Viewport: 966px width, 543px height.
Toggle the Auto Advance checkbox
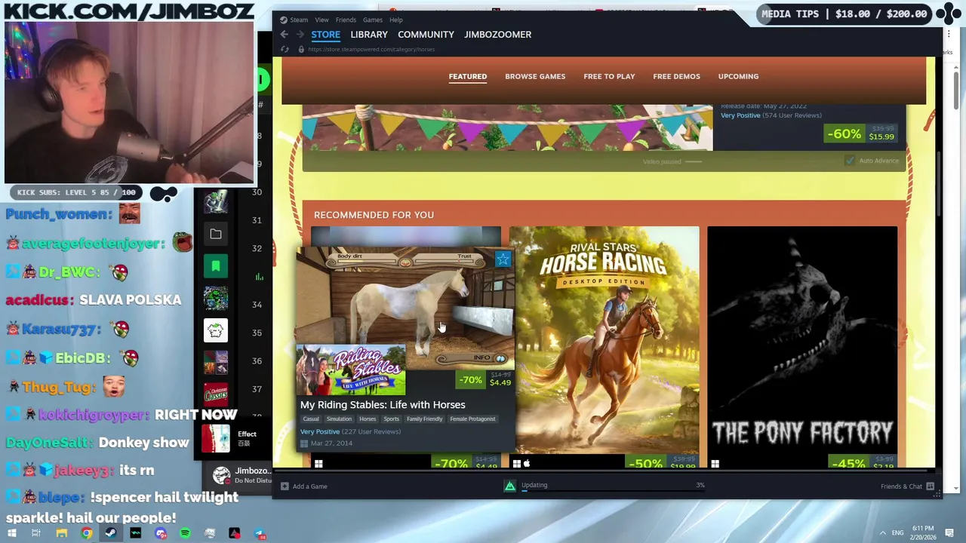point(850,161)
